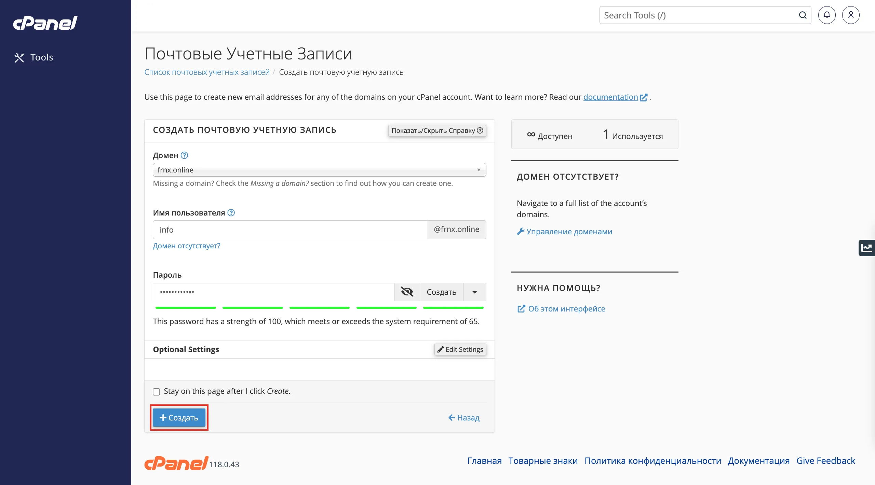The height and width of the screenshot is (485, 875).
Task: Click the blue Создать submit button
Action: coord(179,418)
